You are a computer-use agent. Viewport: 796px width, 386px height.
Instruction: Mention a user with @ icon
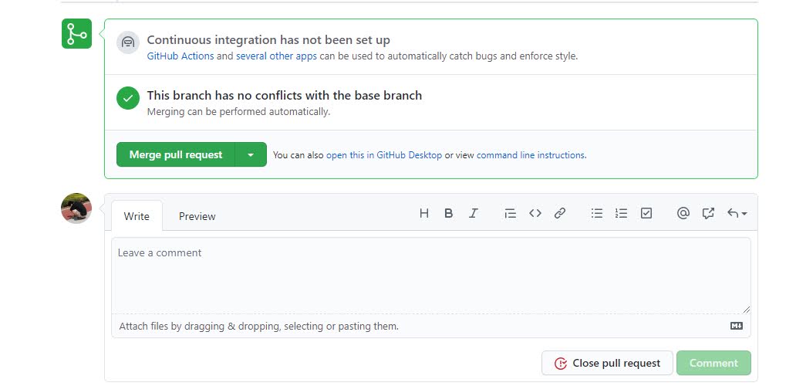[683, 214]
